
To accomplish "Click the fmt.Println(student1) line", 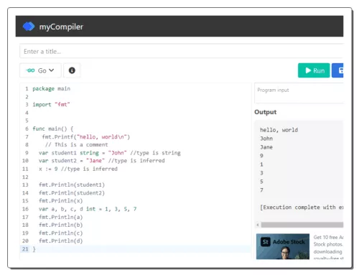I will pos(72,185).
